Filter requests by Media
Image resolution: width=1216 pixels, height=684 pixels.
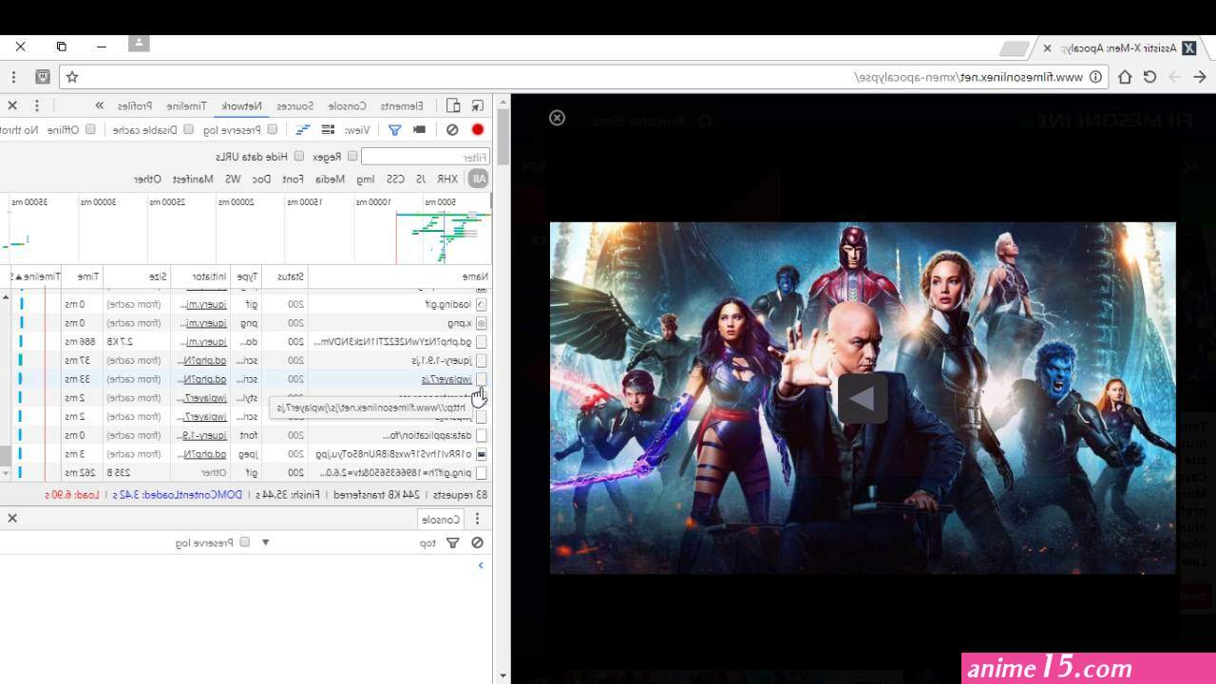tap(330, 179)
